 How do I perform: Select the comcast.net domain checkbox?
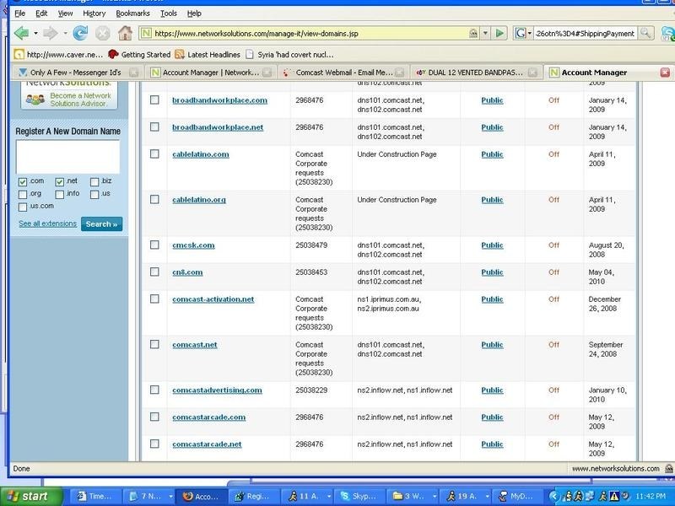point(154,345)
